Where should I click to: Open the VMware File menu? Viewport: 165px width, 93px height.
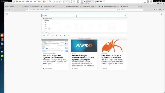[x=20, y=2]
